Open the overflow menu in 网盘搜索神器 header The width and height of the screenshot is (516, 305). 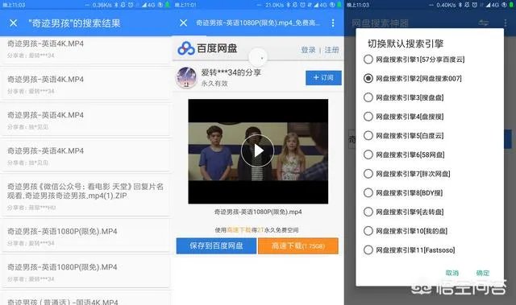(x=506, y=23)
